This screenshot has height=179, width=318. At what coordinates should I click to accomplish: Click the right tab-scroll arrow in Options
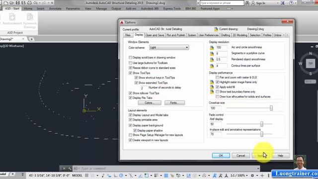pos(287,35)
